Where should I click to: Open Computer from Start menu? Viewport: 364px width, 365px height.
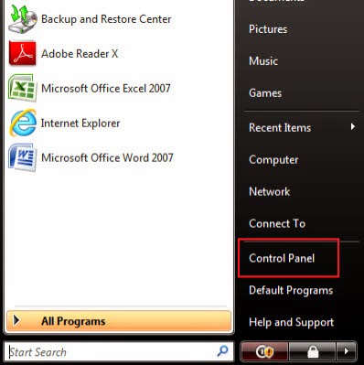[273, 160]
